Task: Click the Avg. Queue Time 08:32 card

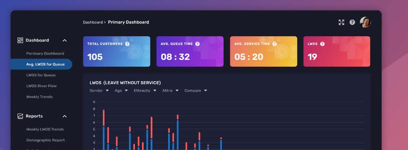Action: pyautogui.click(x=190, y=51)
